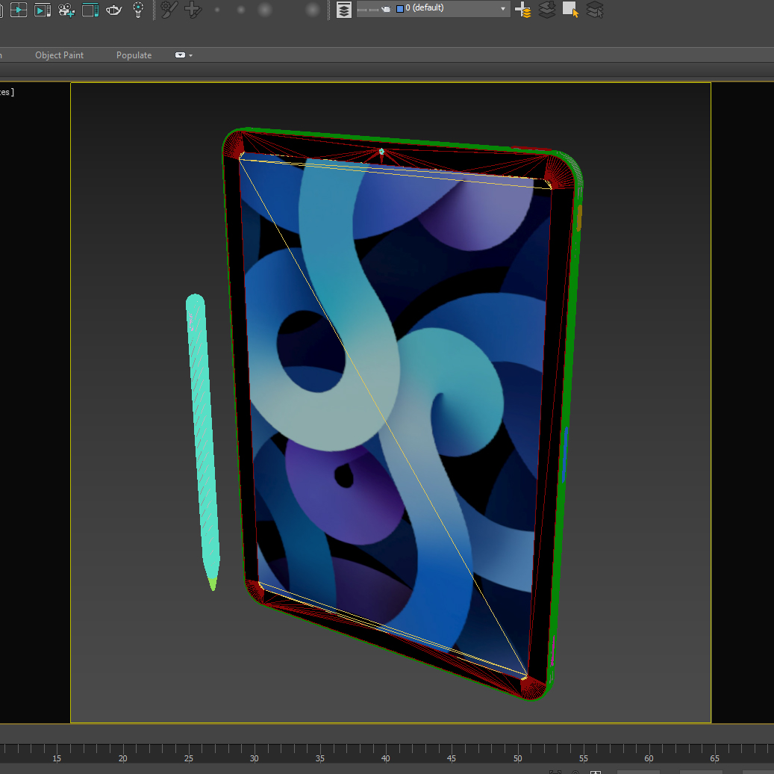Click the blue layer color swatch

(400, 8)
